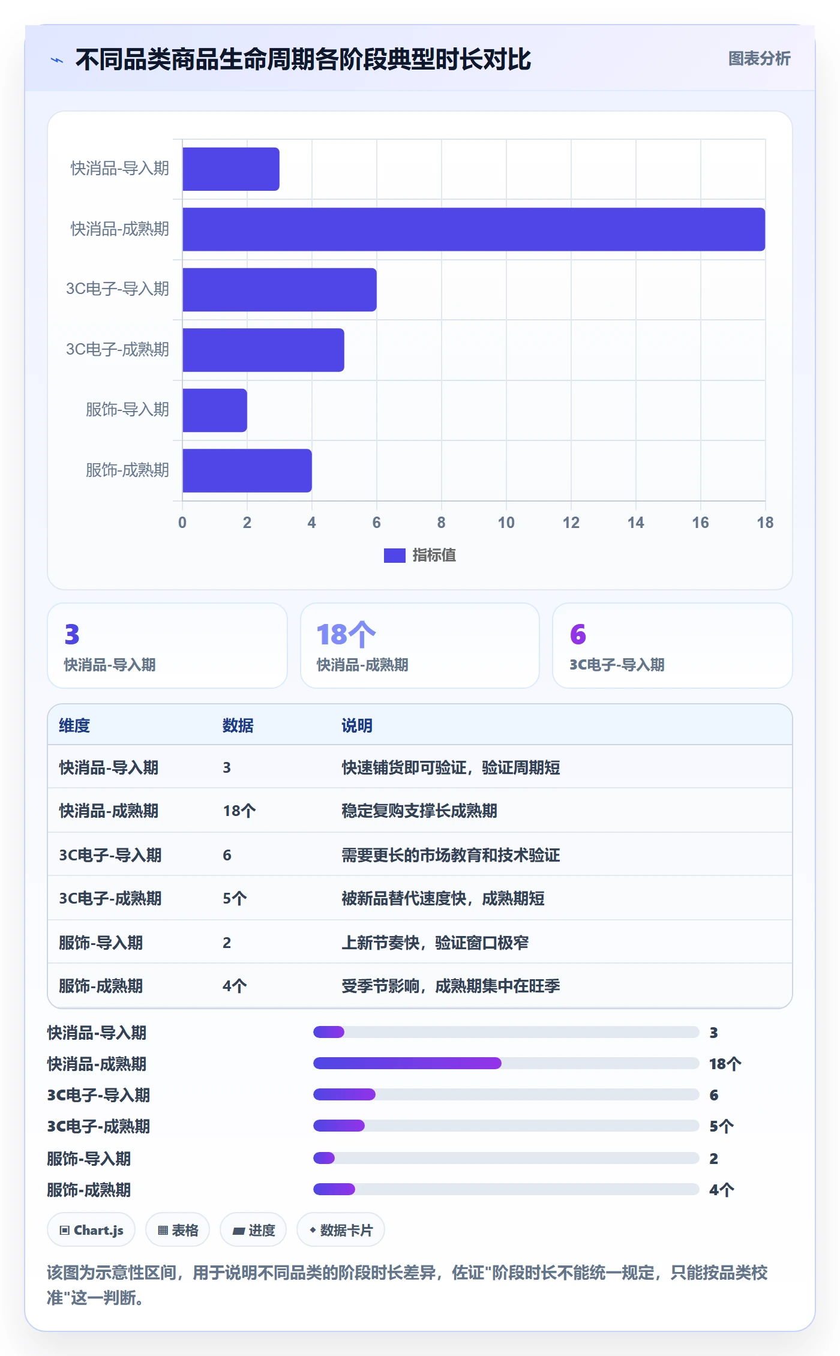
Task: Select the 进度 tag
Action: click(x=253, y=1230)
